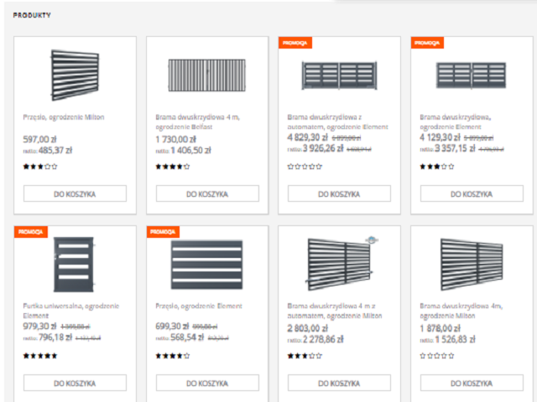The width and height of the screenshot is (537, 402).
Task: Click the five-star rating under Furtka uniwersalna
Action: coord(40,356)
